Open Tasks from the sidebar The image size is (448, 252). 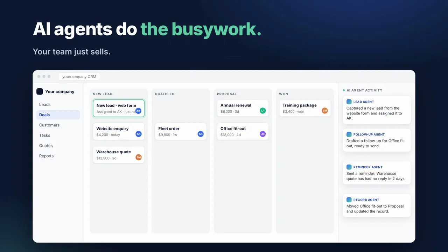pos(58,135)
